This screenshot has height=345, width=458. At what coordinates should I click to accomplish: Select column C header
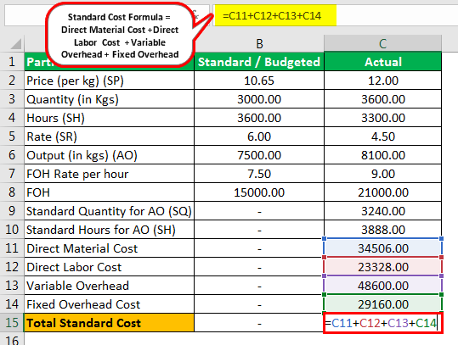pyautogui.click(x=382, y=44)
